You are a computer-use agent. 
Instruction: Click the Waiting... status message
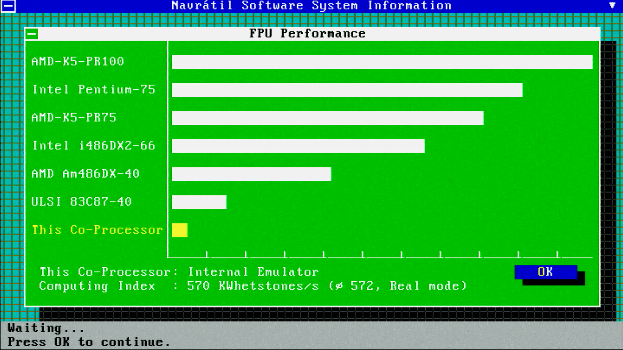[46, 328]
